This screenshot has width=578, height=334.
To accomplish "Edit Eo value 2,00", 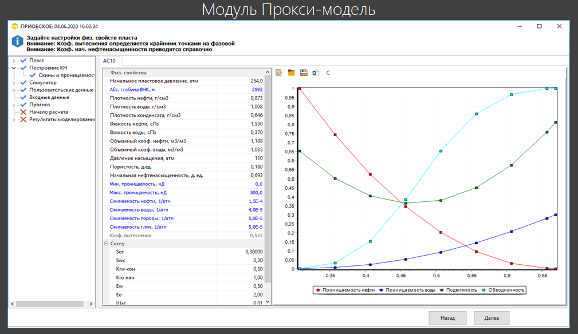I will (x=241, y=295).
